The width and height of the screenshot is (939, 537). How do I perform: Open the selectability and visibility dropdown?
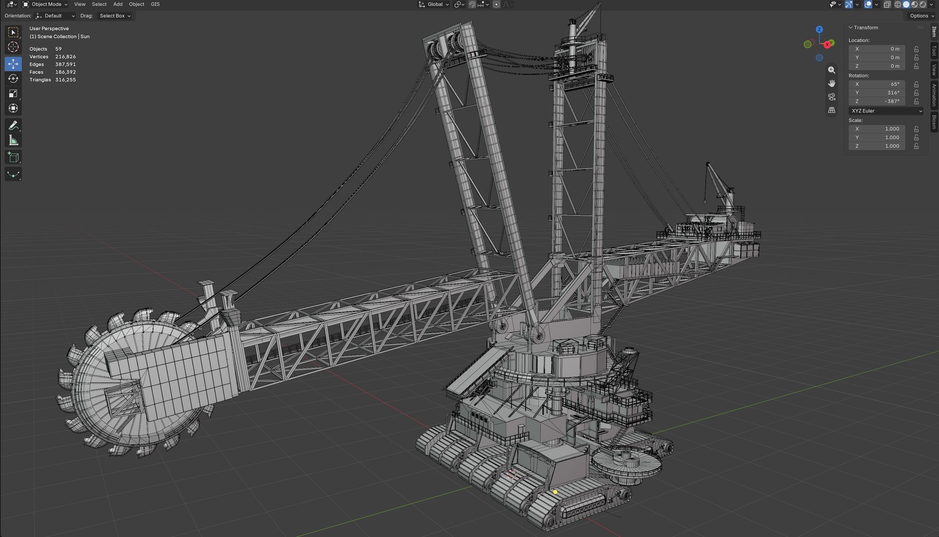coord(835,4)
